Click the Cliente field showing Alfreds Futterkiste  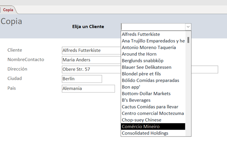pos(91,50)
